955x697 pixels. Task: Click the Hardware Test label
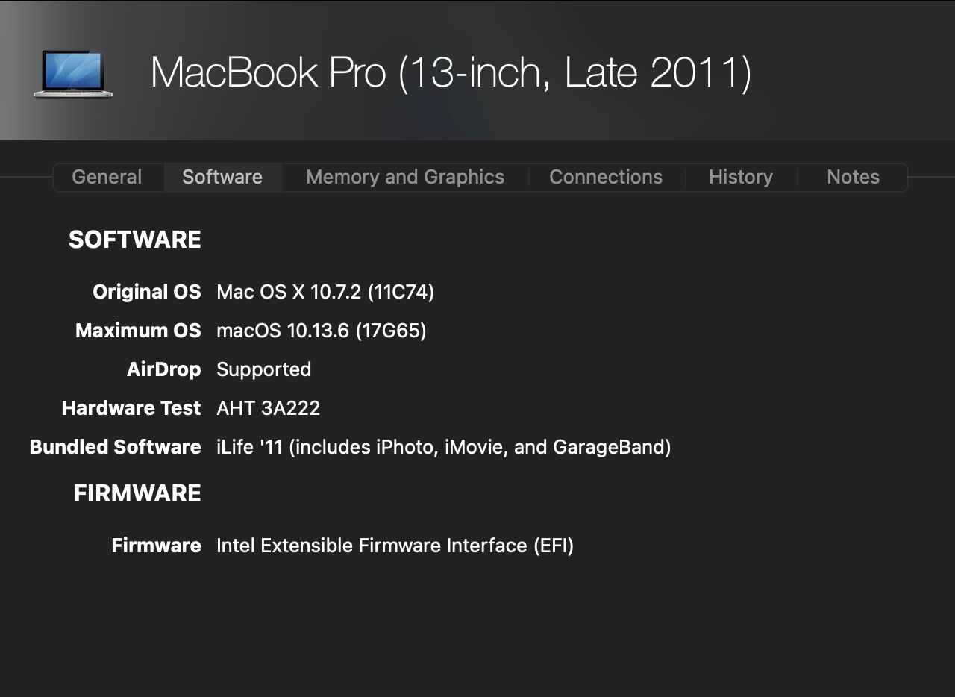[x=131, y=408]
